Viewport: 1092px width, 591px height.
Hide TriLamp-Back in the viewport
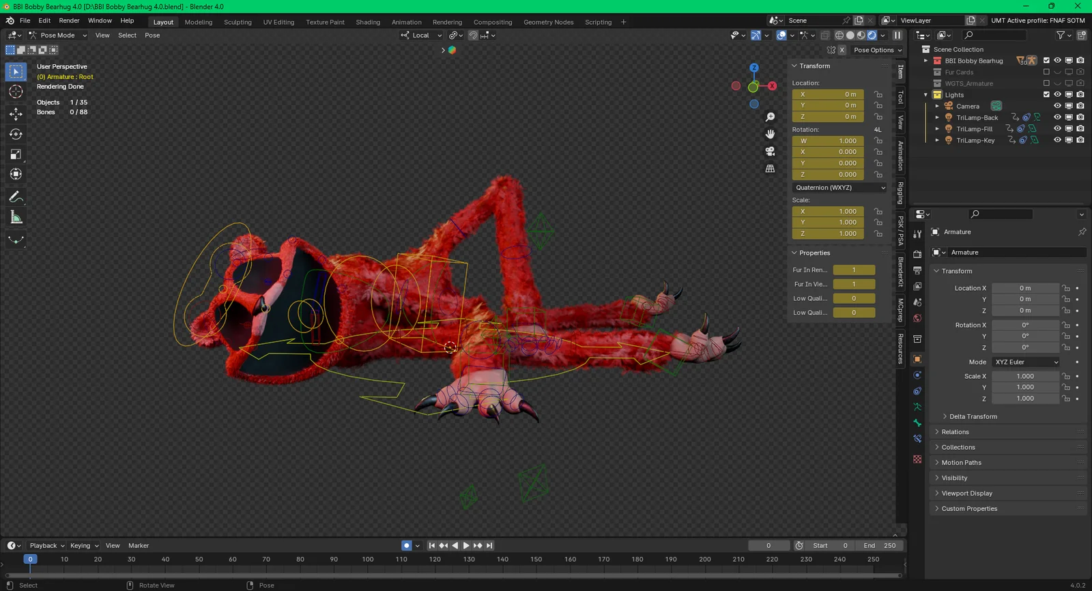coord(1057,117)
